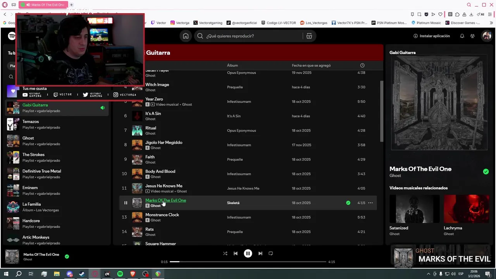The image size is (496, 279).
Task: Open Pinboards pin icon in toolbar
Action: point(412,14)
